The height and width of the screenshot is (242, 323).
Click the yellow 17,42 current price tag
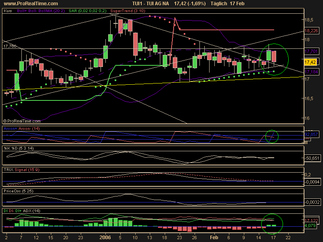[310, 62]
